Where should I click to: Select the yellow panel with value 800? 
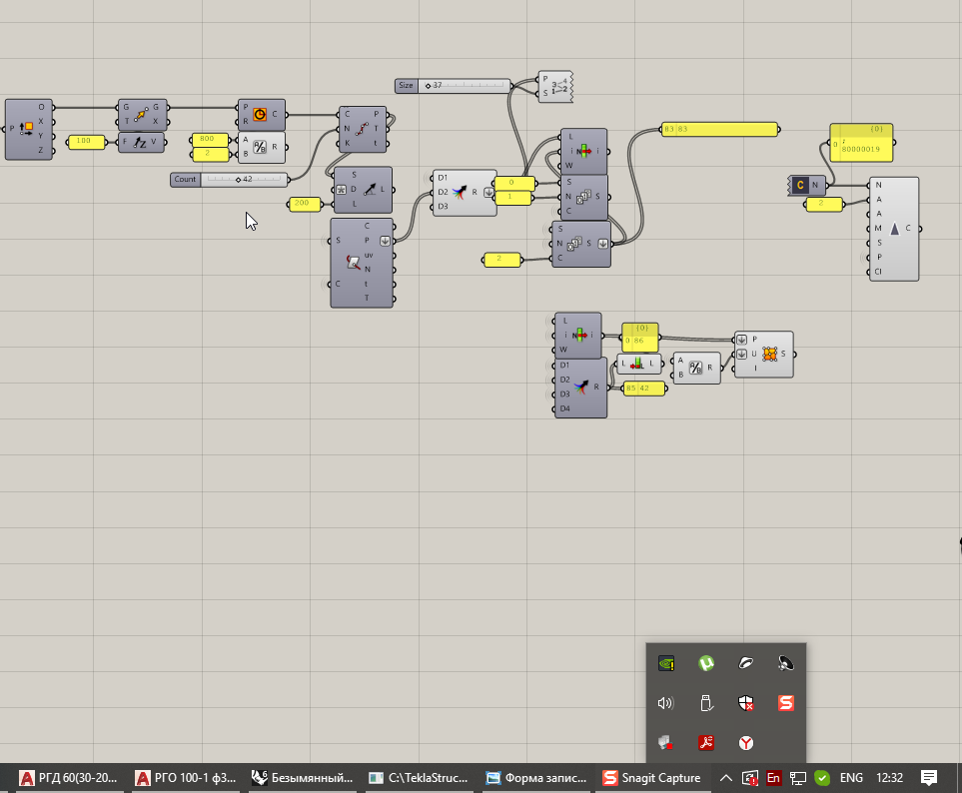pyautogui.click(x=211, y=139)
